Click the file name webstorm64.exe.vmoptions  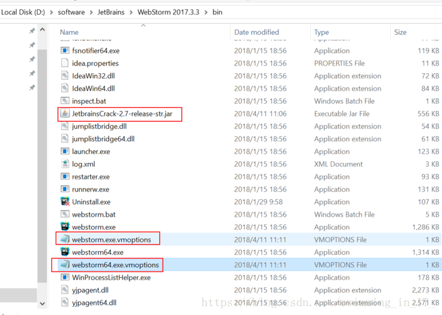coord(116,265)
